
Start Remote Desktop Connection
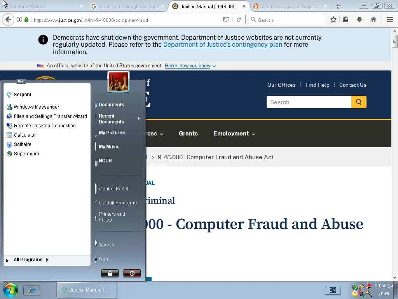[41, 126]
